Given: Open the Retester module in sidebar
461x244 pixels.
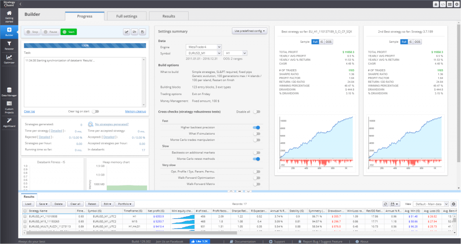Looking at the screenshot, I should click(x=9, y=45).
